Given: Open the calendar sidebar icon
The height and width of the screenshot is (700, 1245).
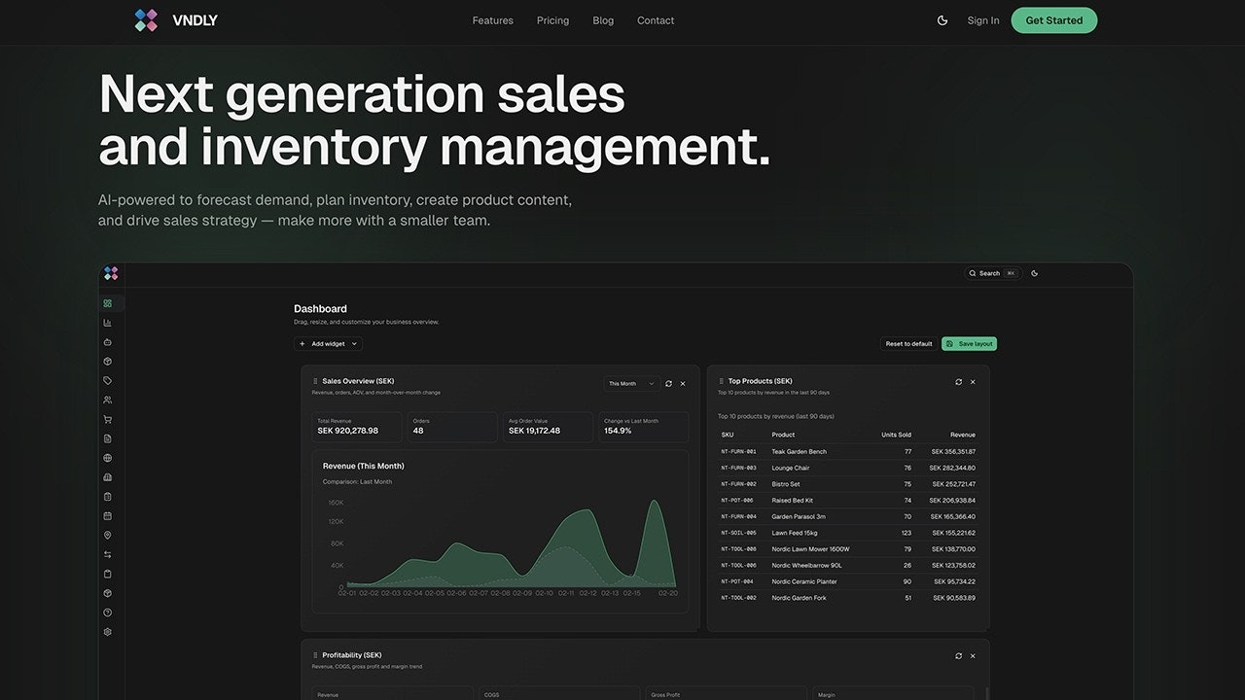Looking at the screenshot, I should 108,515.
